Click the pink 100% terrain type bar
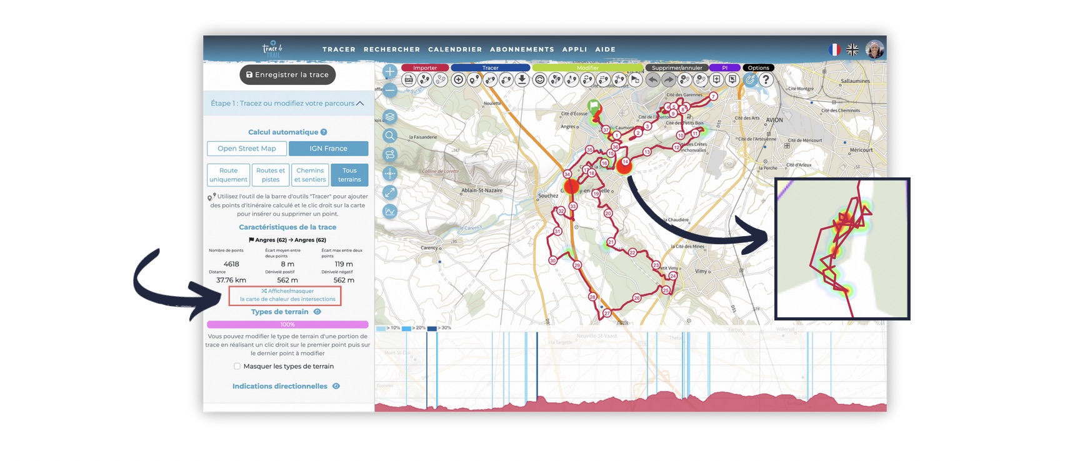 point(287,324)
